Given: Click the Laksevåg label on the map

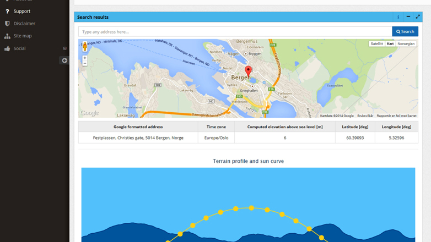Looking at the screenshot, I should click(x=126, y=116).
